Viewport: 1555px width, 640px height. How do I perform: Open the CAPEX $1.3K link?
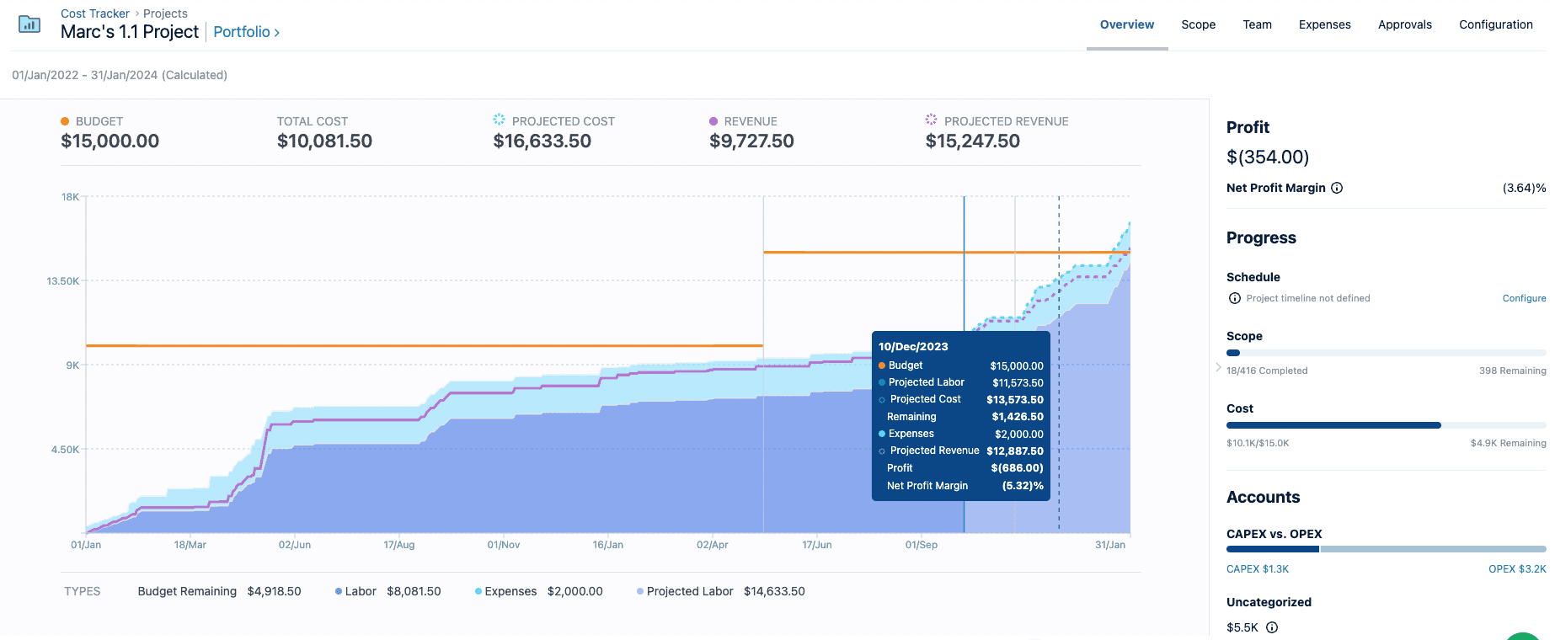[1257, 569]
